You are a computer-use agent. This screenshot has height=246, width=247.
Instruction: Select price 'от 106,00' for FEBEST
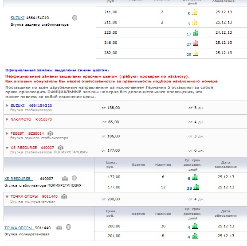coord(110,136)
